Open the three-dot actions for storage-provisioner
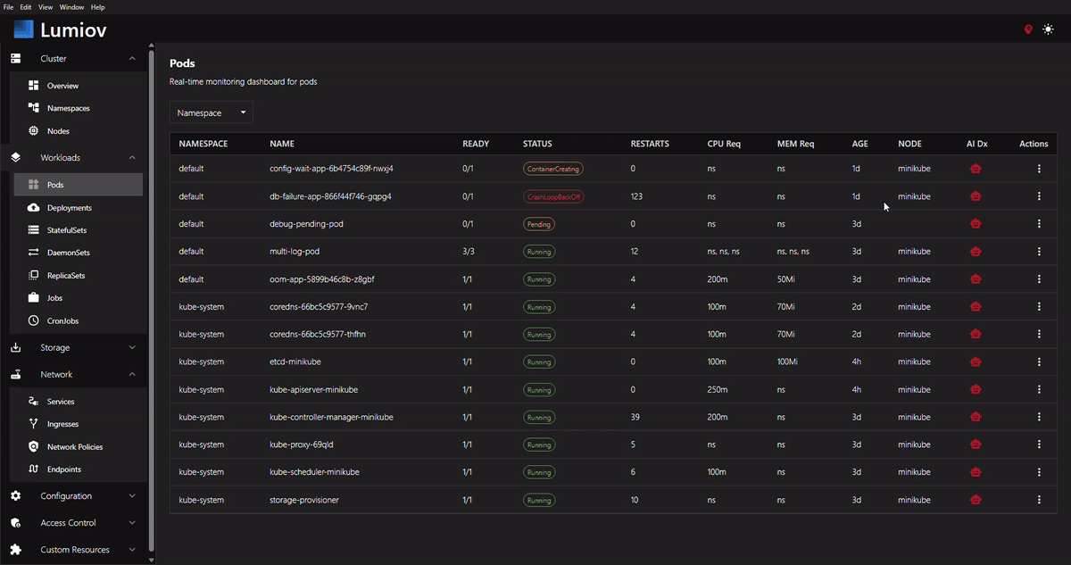Screen dimensions: 1071x565 (1039, 500)
